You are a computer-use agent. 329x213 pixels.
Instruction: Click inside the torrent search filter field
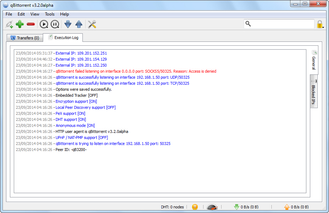tap(279, 24)
